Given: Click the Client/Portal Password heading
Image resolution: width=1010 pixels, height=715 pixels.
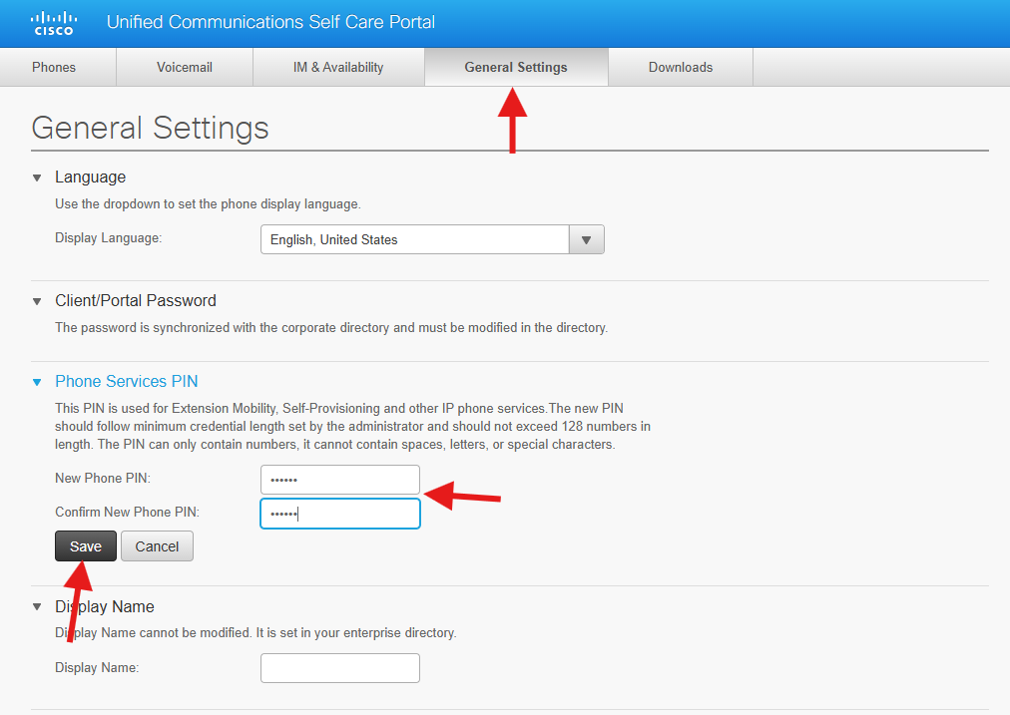Looking at the screenshot, I should click(x=136, y=300).
